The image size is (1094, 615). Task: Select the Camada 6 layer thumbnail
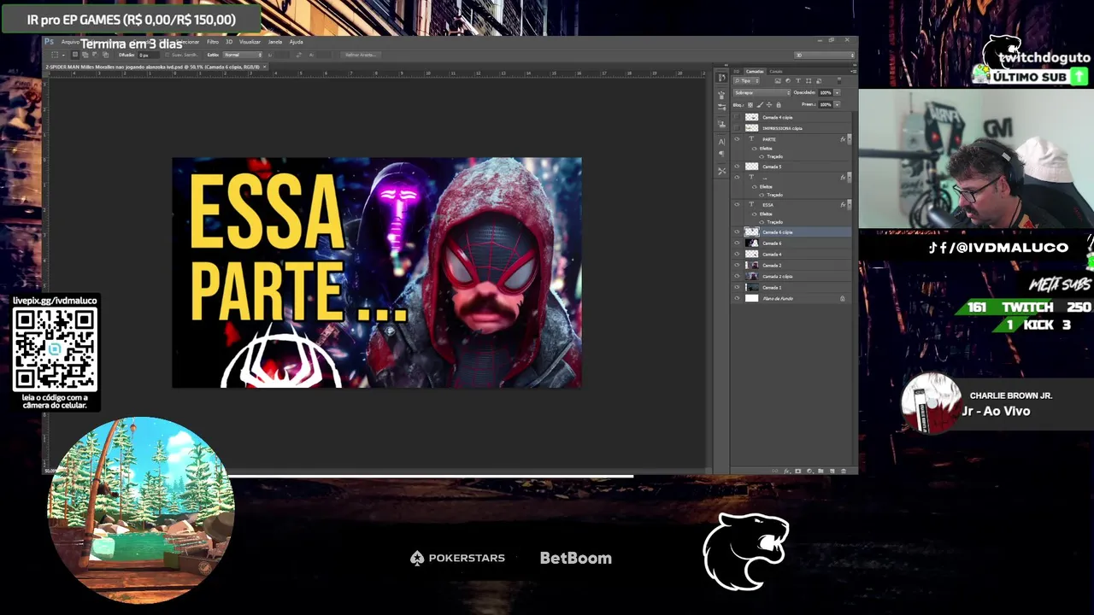(751, 243)
